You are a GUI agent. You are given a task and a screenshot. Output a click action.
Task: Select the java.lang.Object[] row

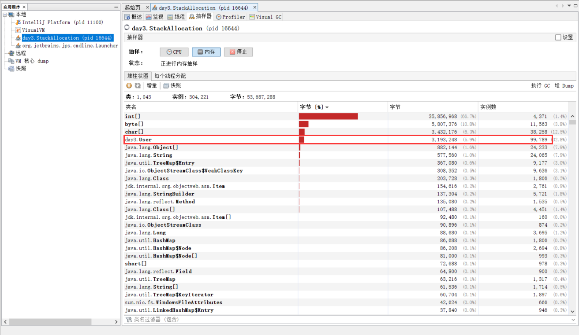pos(346,147)
